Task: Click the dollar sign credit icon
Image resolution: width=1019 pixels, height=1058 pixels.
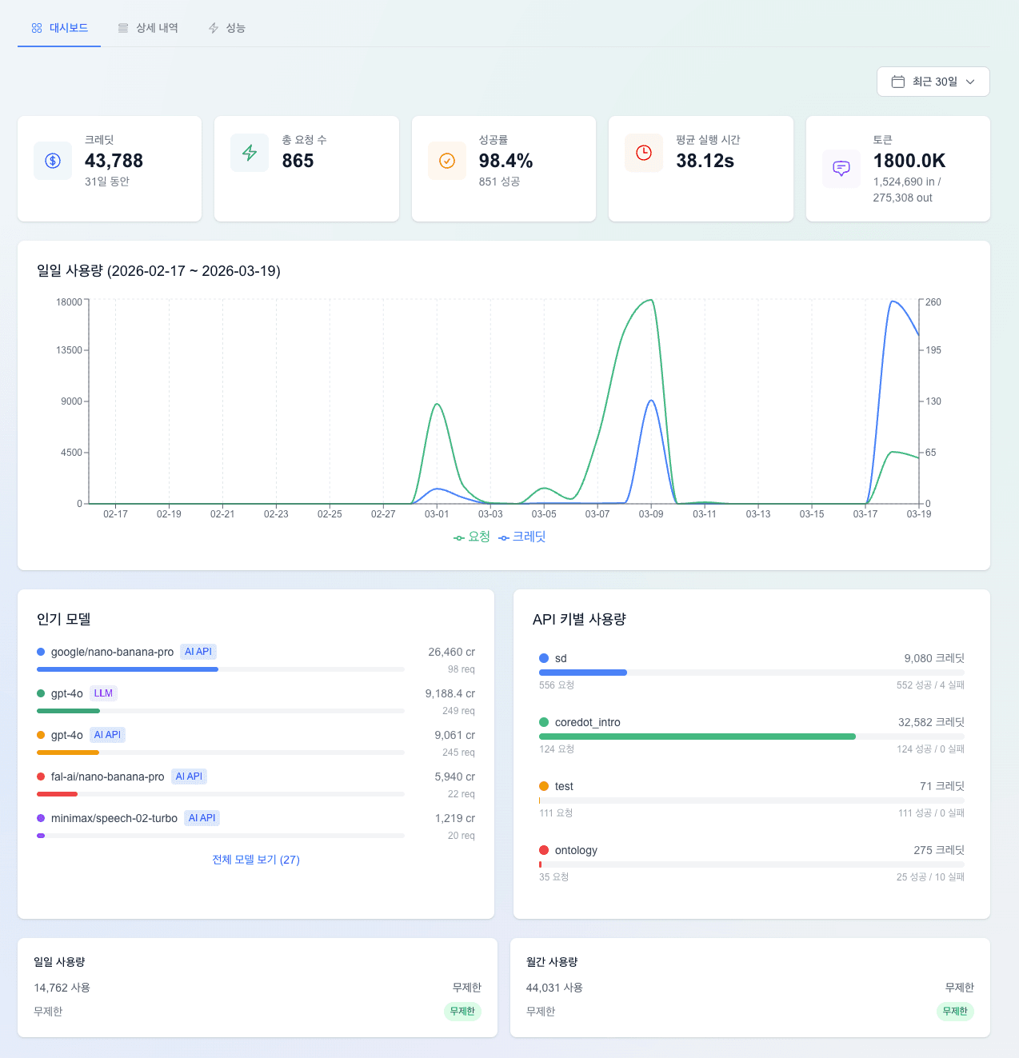Action: pos(53,161)
